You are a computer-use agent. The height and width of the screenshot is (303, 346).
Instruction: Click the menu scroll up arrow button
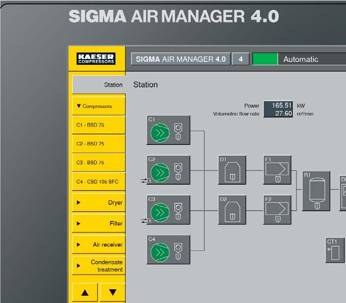85,292
